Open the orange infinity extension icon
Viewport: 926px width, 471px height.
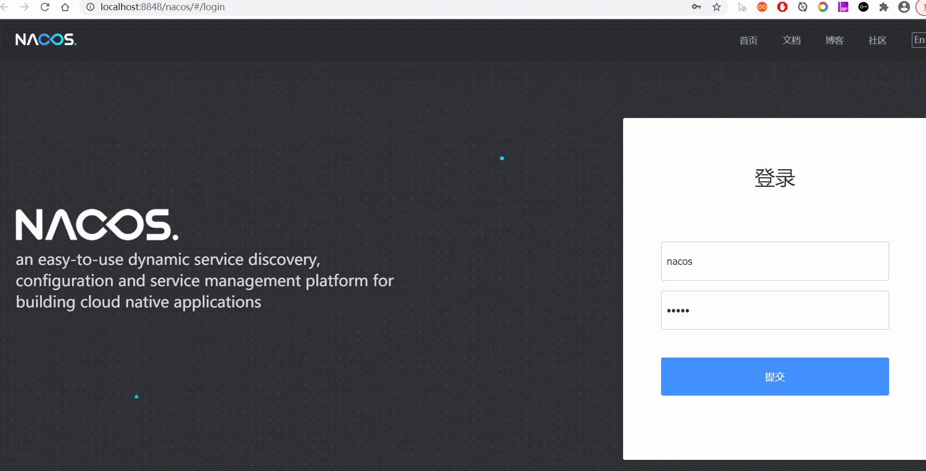(762, 7)
